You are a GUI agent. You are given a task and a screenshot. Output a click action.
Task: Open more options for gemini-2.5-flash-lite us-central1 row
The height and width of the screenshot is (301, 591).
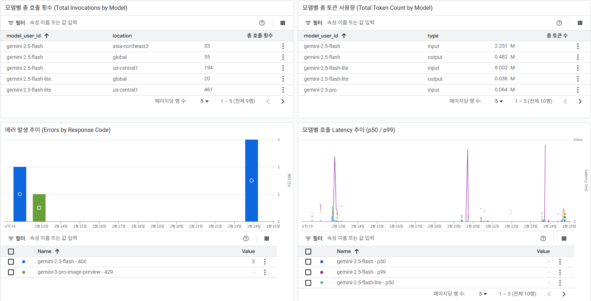tap(283, 90)
